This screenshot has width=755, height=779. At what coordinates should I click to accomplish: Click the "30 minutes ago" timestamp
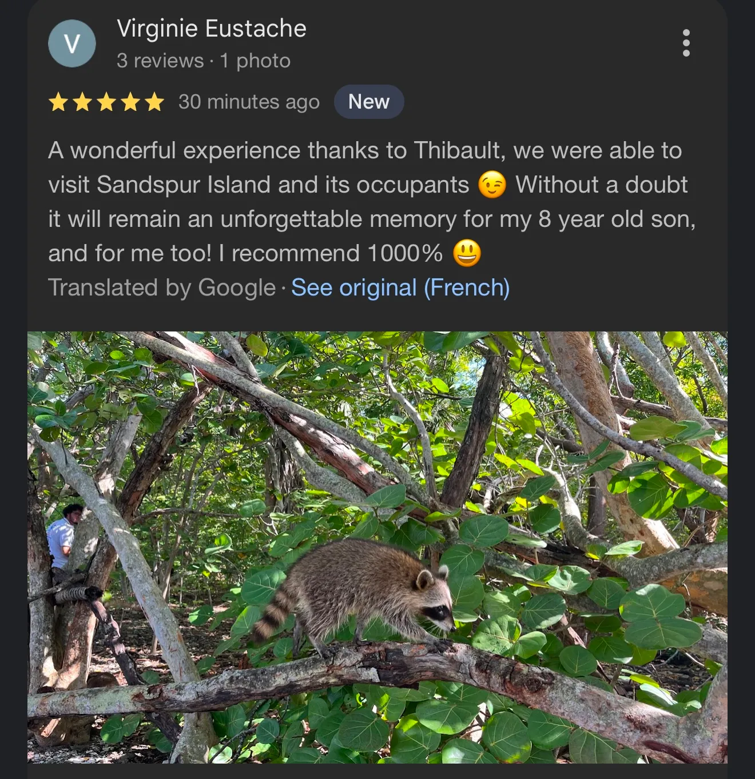pyautogui.click(x=249, y=102)
